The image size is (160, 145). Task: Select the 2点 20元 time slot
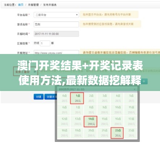coord(90,98)
